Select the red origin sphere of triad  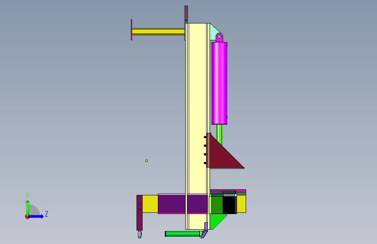point(27,217)
